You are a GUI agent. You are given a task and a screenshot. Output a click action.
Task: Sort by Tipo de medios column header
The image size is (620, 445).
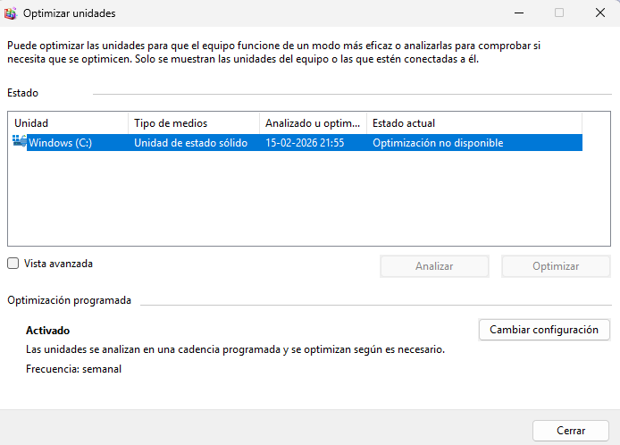pos(194,123)
